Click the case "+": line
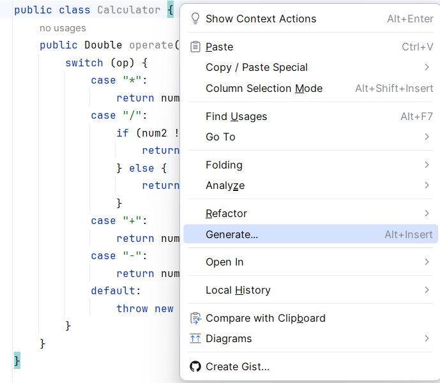440x383 pixels. [x=119, y=220]
